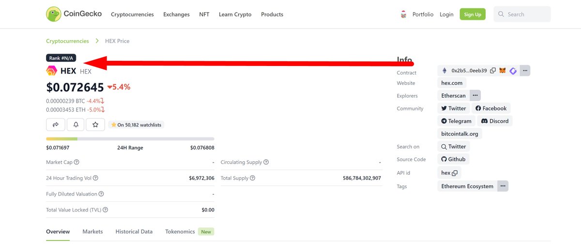Click the TVL value $0.00

(x=208, y=210)
